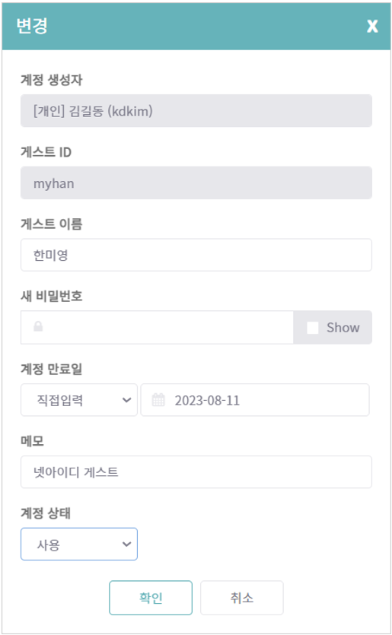Viewport: 392px width, 635px height.
Task: Close the 변경 dialog with X
Action: (372, 26)
